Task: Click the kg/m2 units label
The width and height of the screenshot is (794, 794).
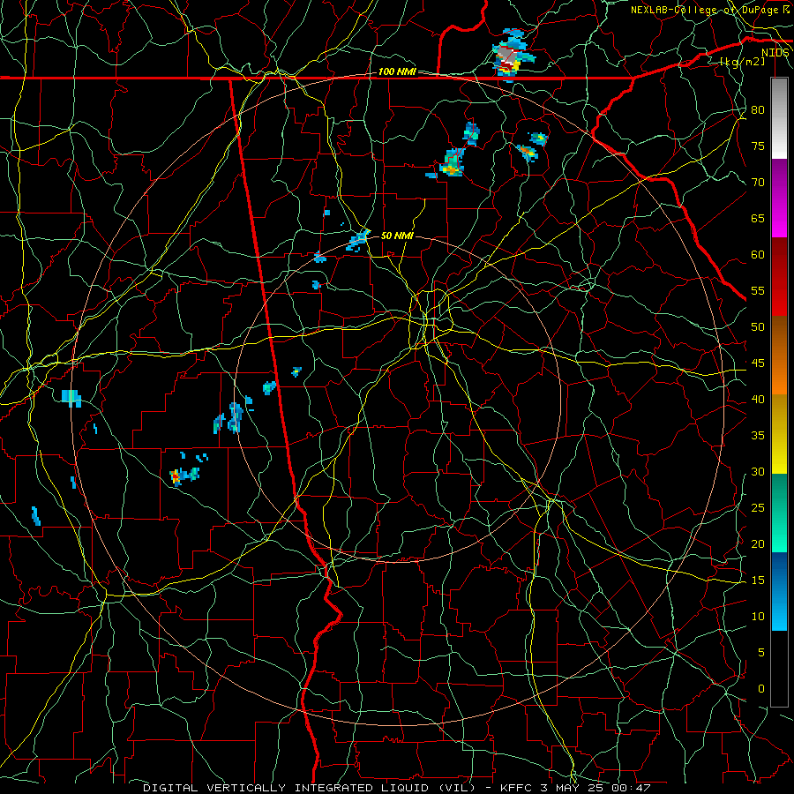Action: point(742,62)
